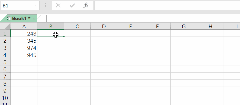The height and width of the screenshot is (105, 240).
Task: Click the Cancel X formula bar icon
Action: (x=58, y=6)
